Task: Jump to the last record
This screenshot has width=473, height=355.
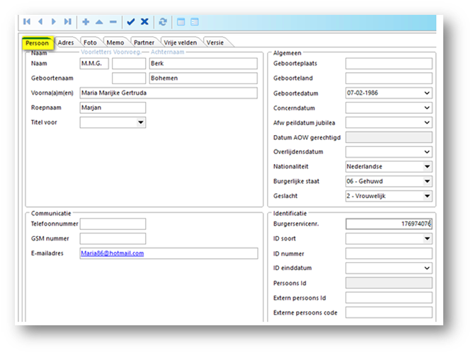Action: 67,22
